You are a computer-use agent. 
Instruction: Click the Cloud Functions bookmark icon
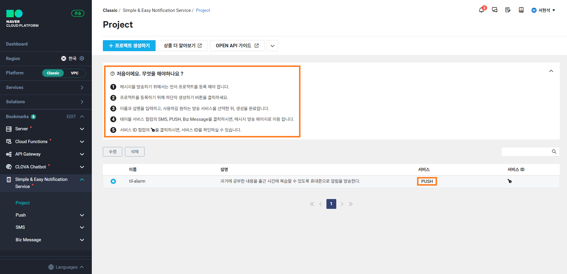[9, 142]
